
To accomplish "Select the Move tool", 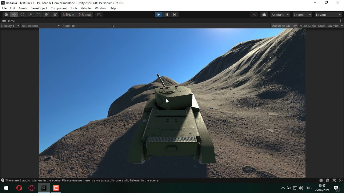I will click(x=15, y=15).
